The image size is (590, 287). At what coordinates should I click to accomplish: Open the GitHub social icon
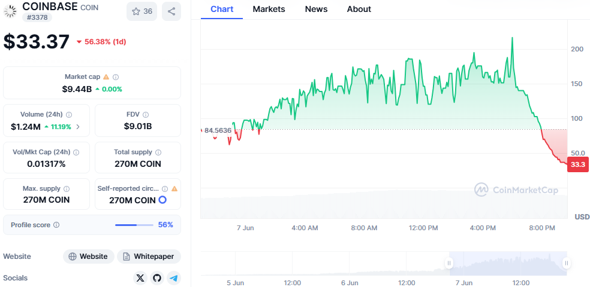[157, 278]
